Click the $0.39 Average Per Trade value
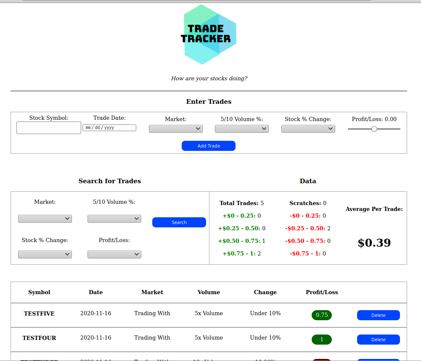This screenshot has height=361, width=421. pyautogui.click(x=374, y=242)
